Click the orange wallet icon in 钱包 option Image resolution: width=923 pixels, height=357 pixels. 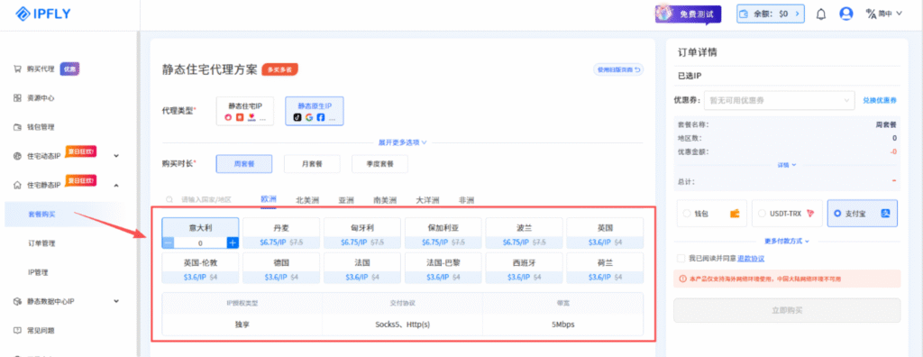735,214
